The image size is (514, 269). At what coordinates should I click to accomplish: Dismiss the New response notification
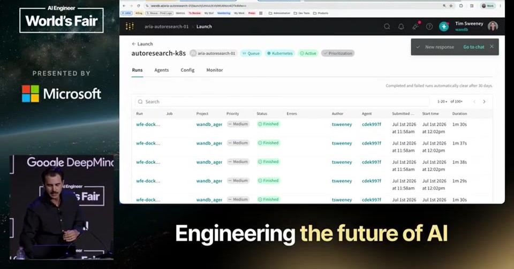click(492, 47)
